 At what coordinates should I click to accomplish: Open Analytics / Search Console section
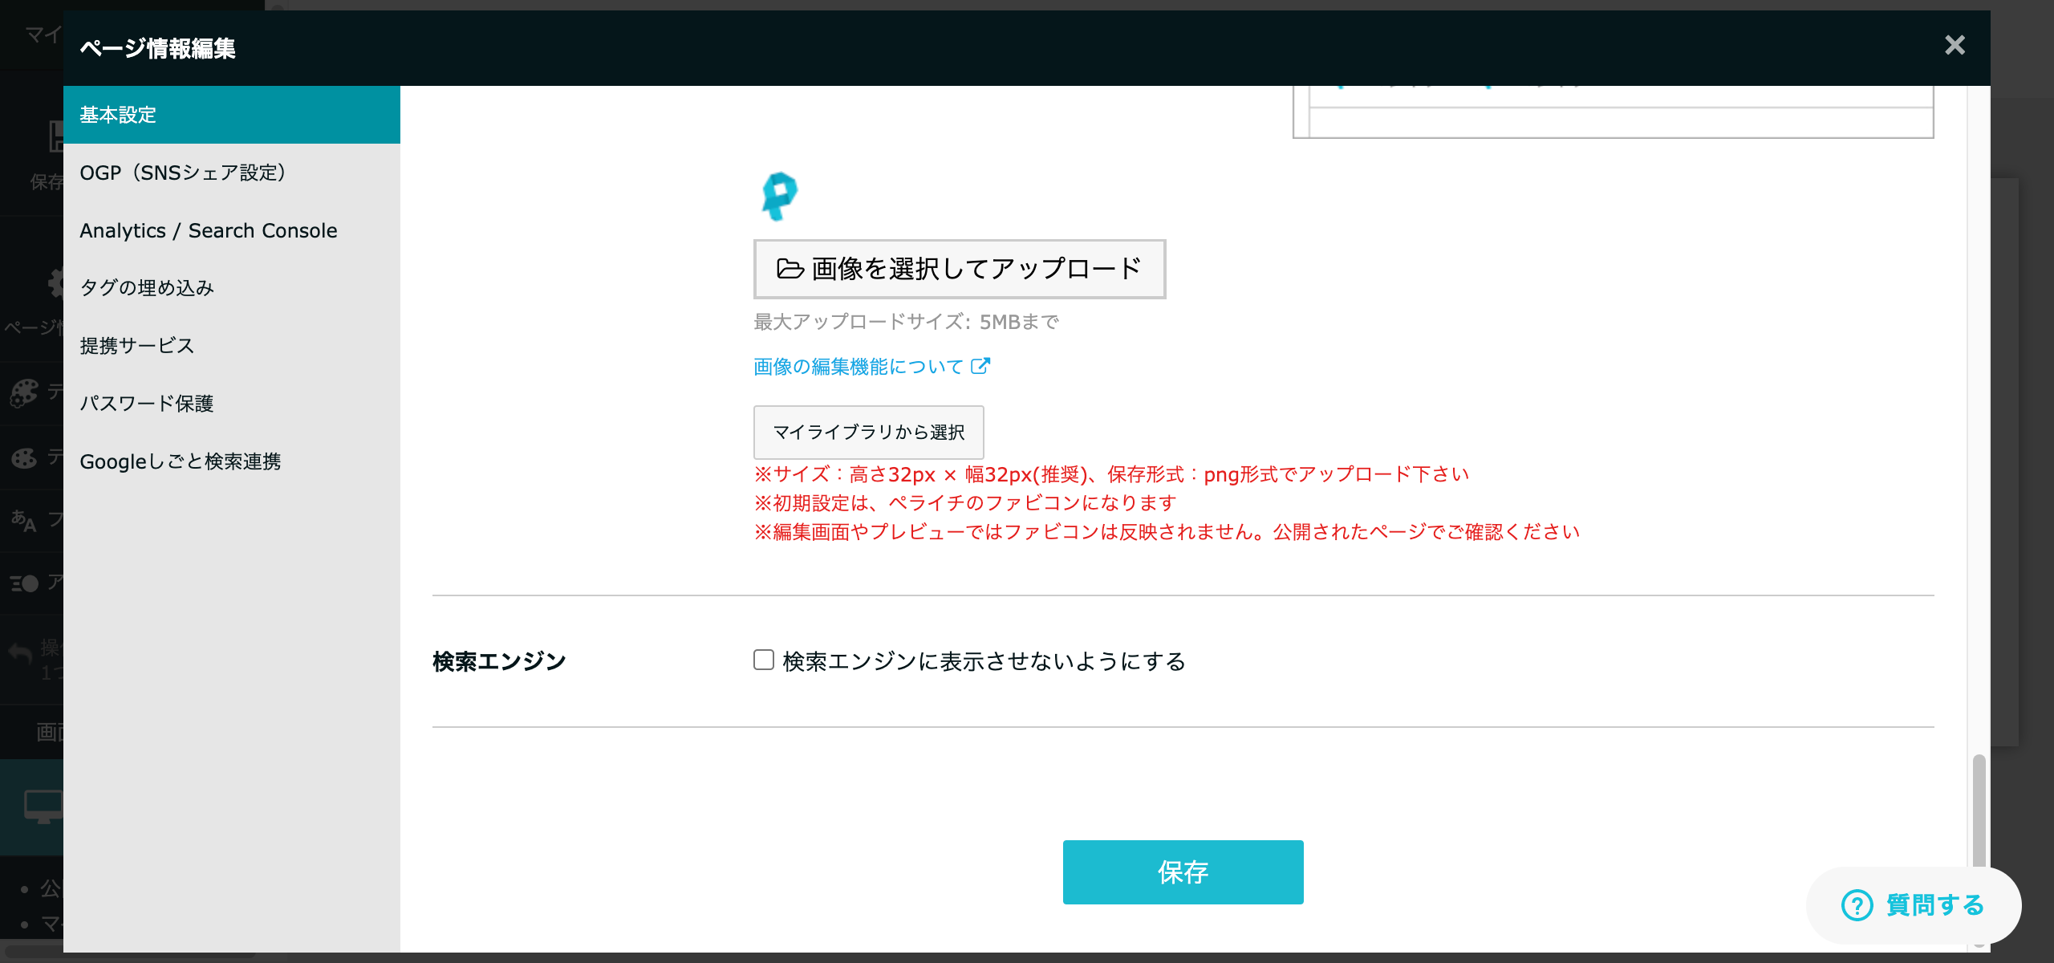[x=232, y=230]
